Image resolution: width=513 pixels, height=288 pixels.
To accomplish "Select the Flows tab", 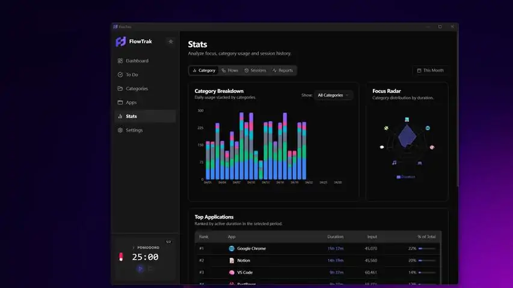I will click(230, 71).
